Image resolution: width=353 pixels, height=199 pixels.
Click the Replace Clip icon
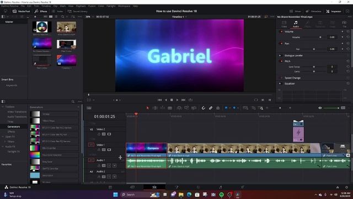coord(194,108)
